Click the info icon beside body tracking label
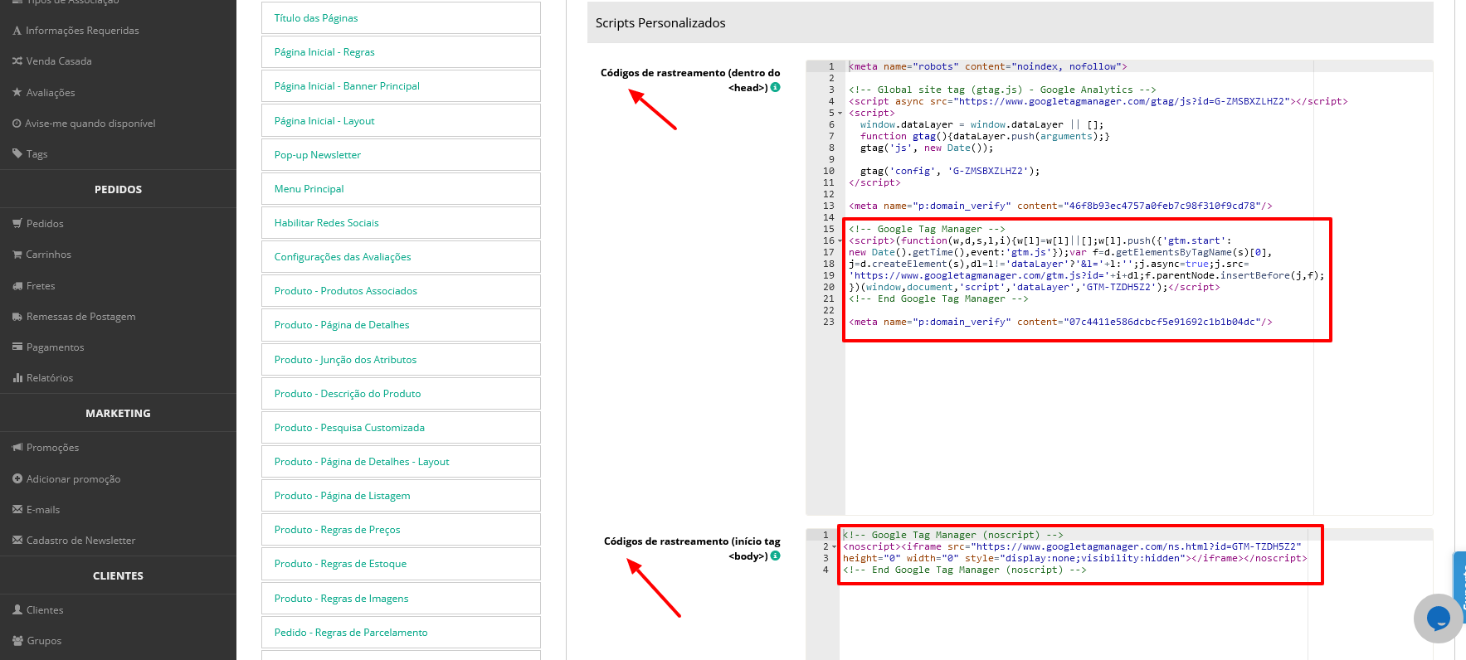The height and width of the screenshot is (660, 1466). click(775, 556)
